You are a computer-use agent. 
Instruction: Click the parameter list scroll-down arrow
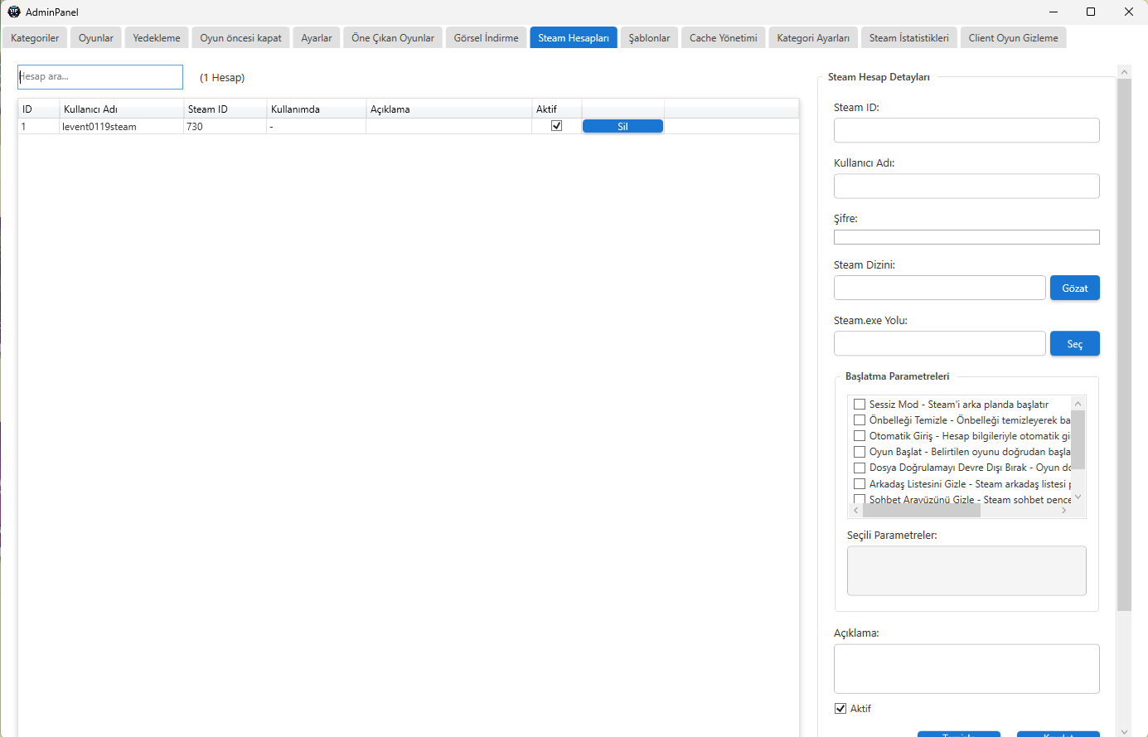tap(1078, 497)
